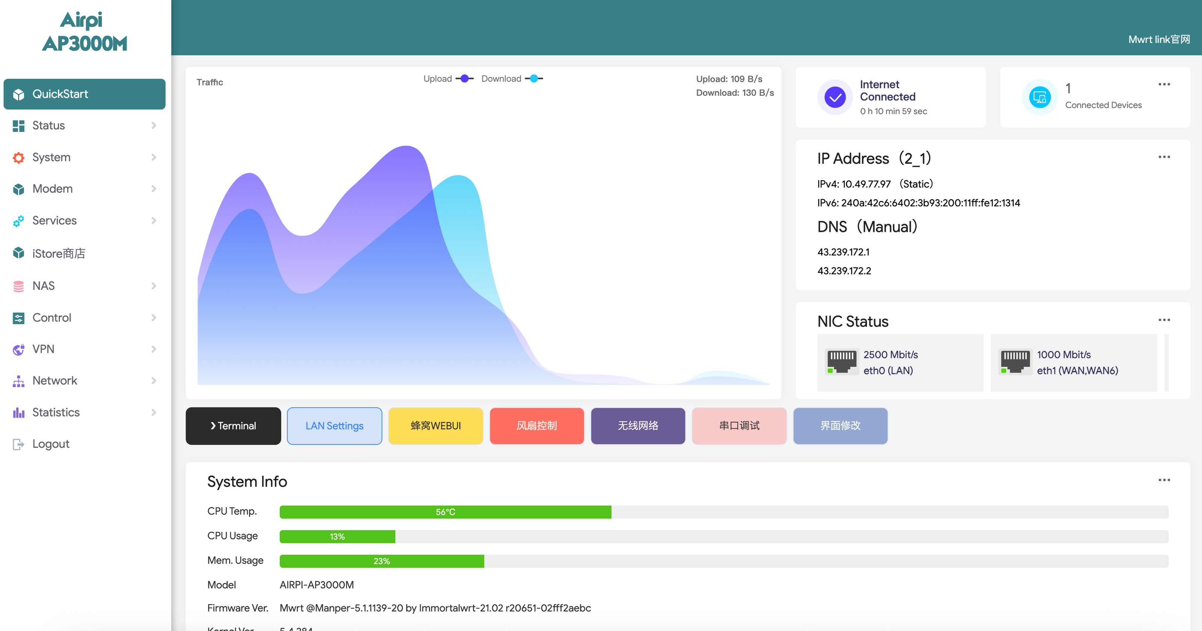Image resolution: width=1202 pixels, height=631 pixels.
Task: Expand the Network menu chevron
Action: 154,380
